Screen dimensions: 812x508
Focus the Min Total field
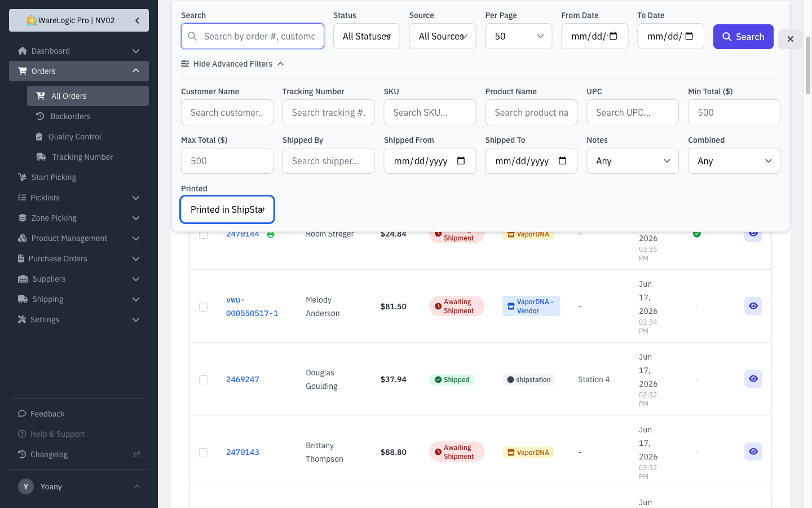pos(734,112)
